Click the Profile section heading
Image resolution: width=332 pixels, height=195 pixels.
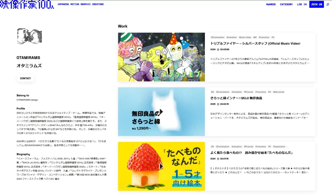click(21, 109)
